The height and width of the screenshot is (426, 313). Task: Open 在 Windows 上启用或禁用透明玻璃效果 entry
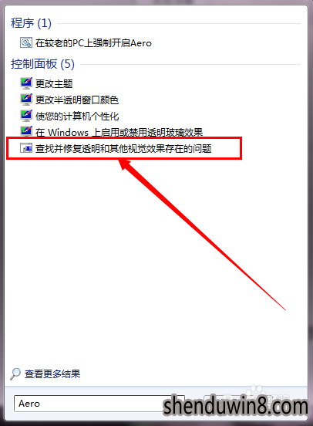[119, 132]
